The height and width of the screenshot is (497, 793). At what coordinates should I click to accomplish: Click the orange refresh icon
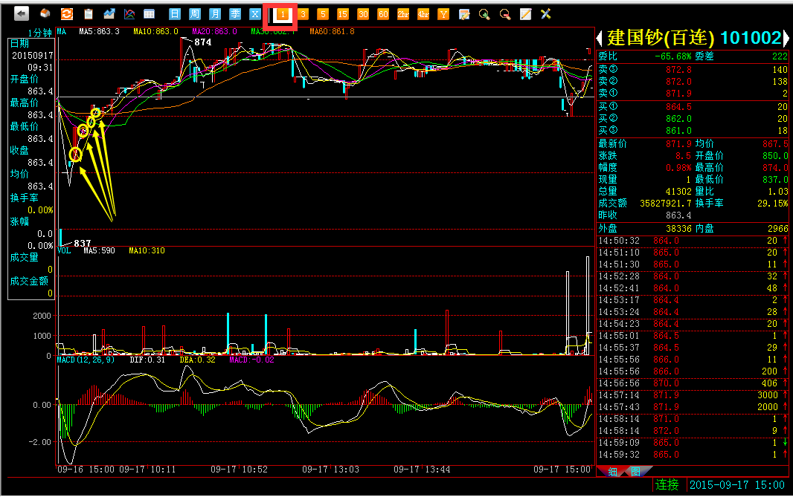(67, 13)
